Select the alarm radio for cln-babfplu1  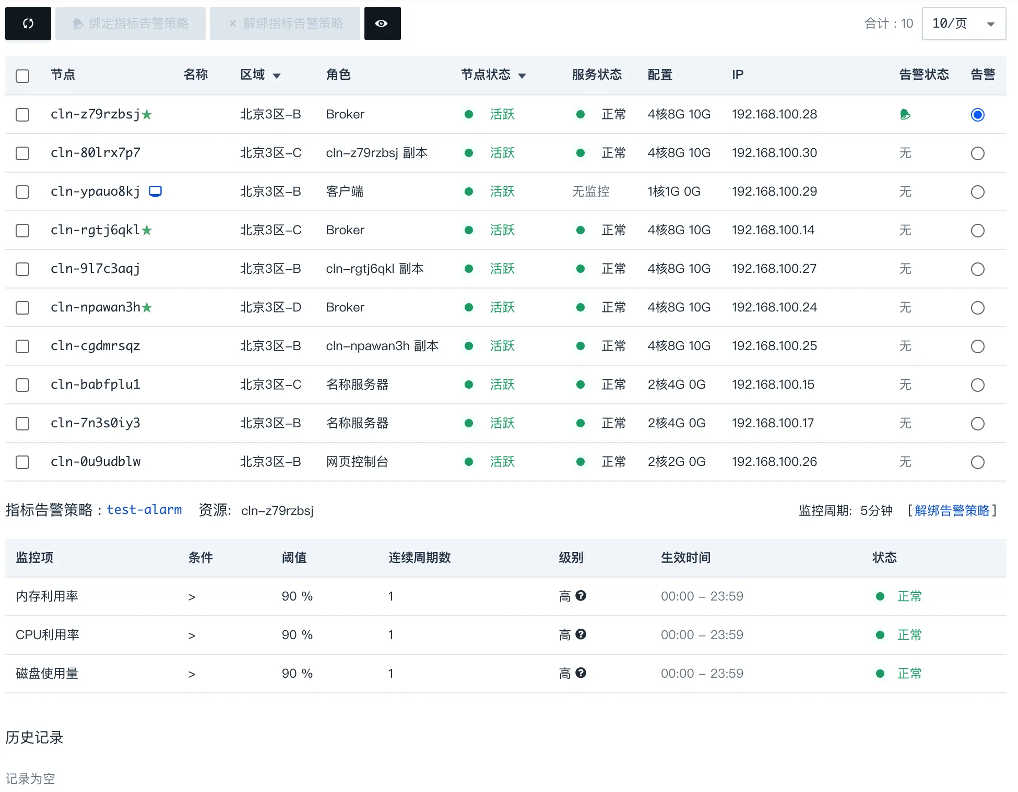[x=978, y=385]
